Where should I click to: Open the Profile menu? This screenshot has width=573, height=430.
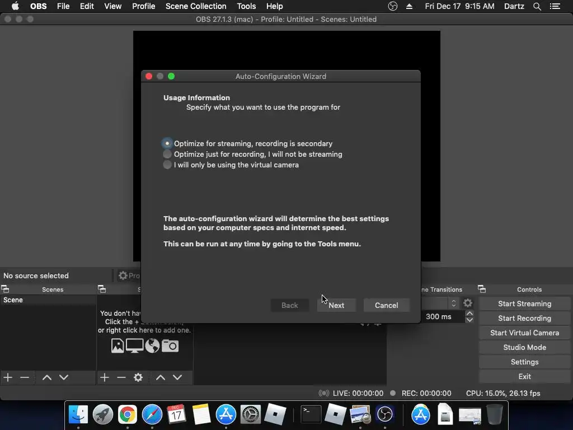click(144, 6)
